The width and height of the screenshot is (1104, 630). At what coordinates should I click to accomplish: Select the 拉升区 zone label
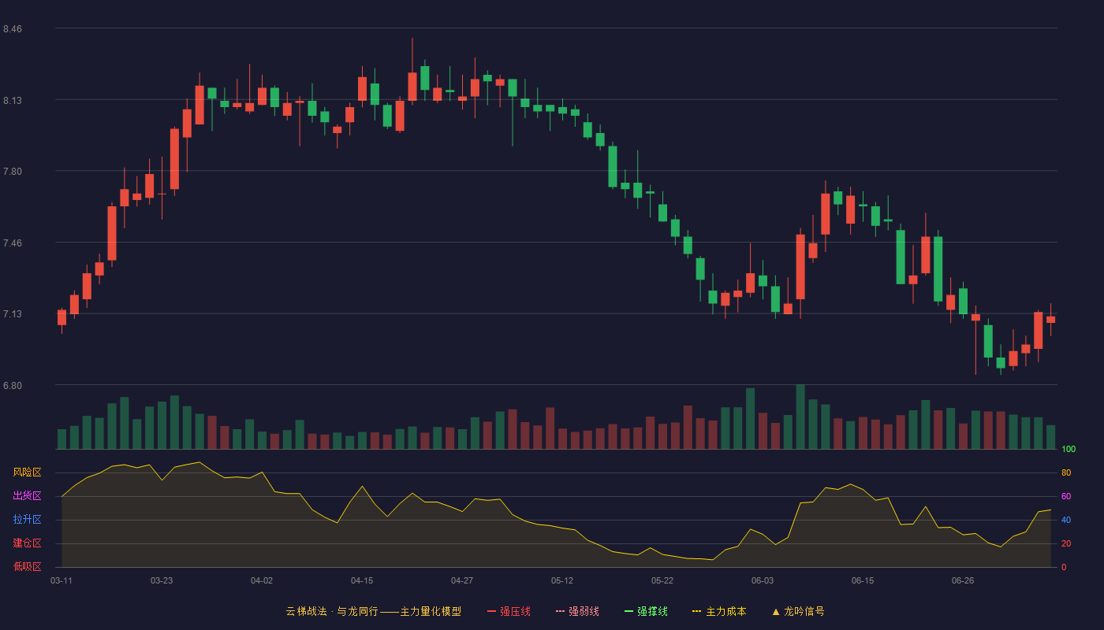click(x=27, y=520)
